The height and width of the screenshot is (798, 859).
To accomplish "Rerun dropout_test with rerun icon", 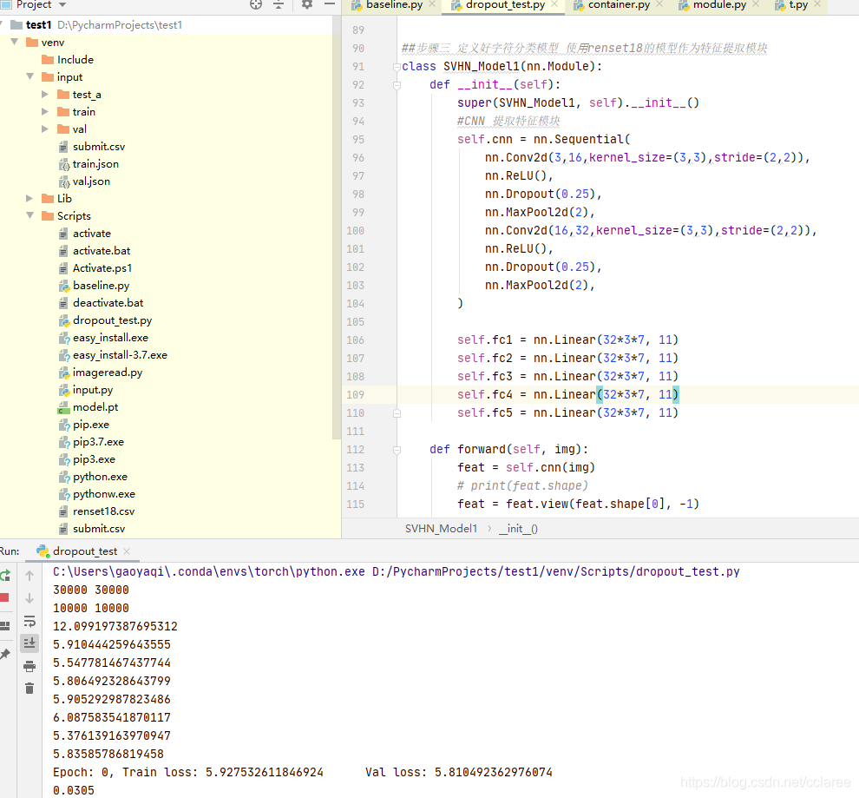I will tap(5, 576).
